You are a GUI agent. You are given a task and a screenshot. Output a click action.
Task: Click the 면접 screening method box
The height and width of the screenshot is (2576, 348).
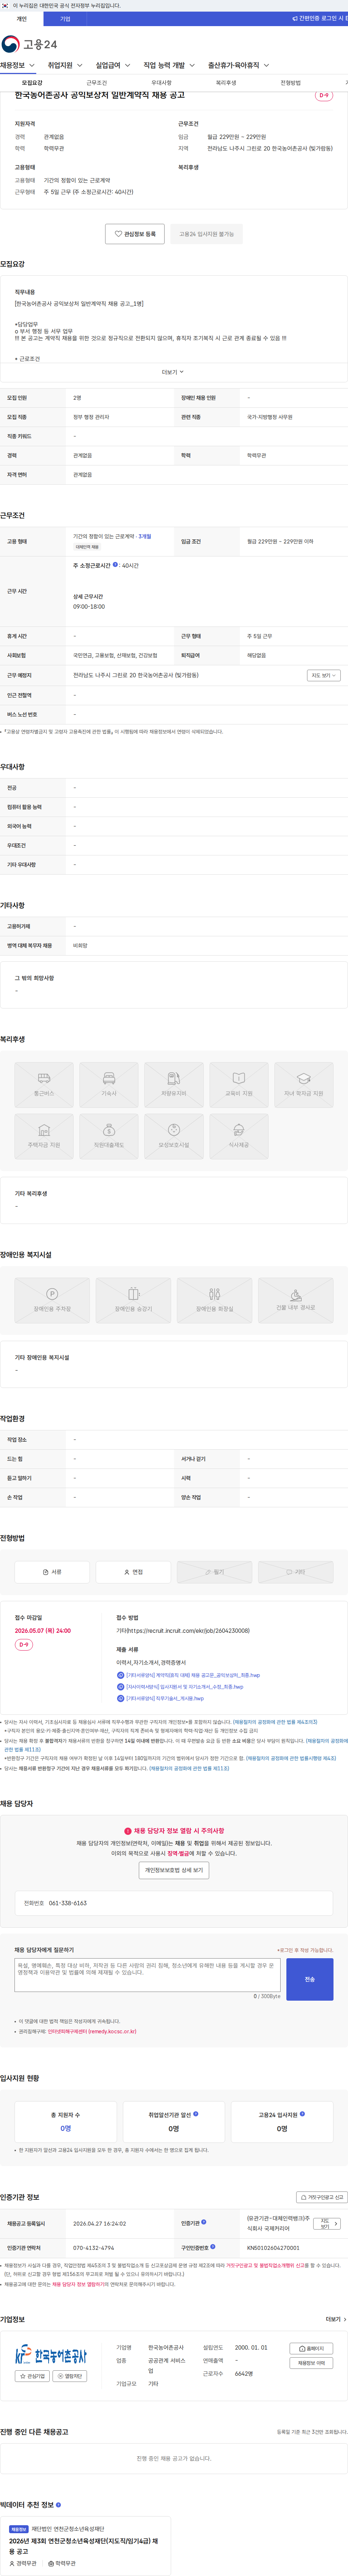133,1572
